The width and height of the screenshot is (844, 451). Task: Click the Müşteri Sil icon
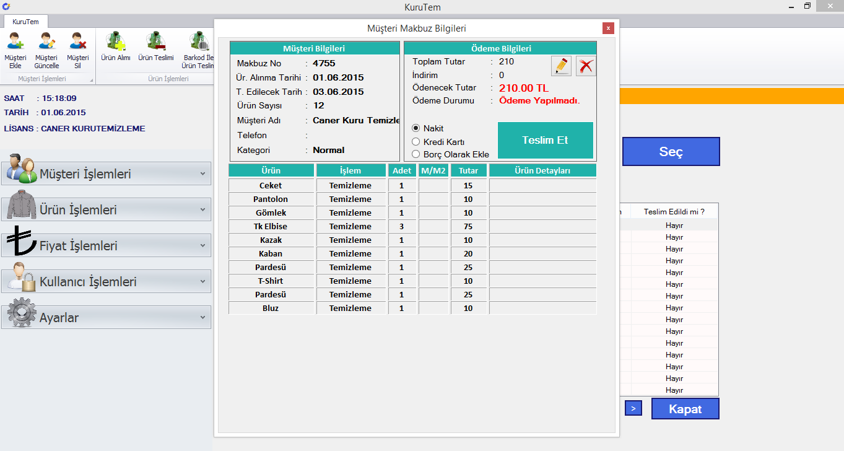pos(78,42)
